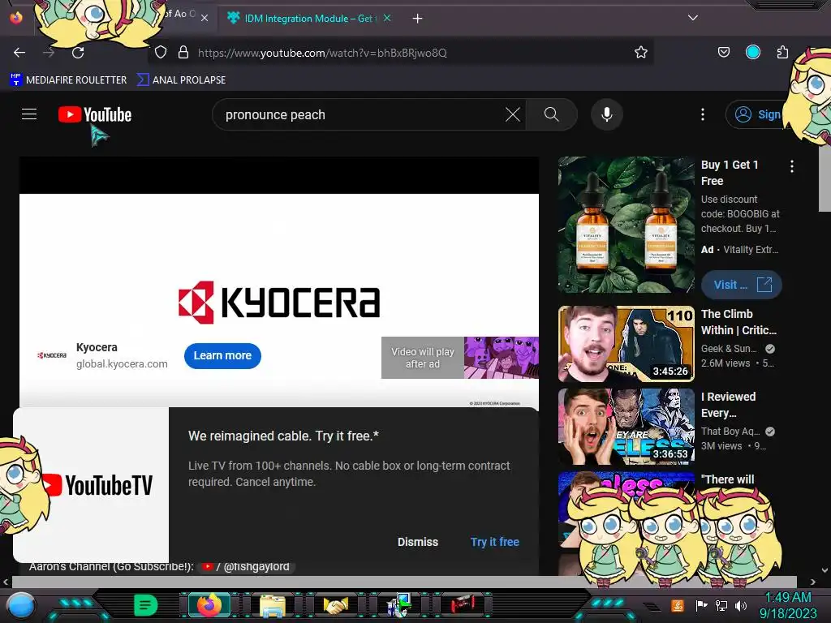
Task: Open the orange tray icon
Action: (x=678, y=605)
